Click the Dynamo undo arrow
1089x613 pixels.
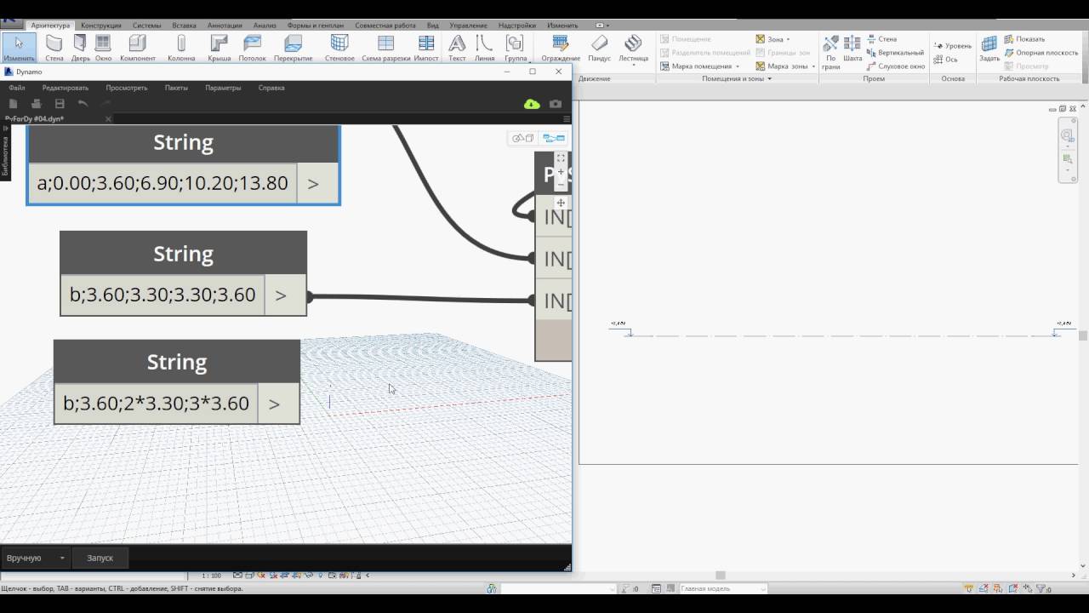(x=83, y=104)
